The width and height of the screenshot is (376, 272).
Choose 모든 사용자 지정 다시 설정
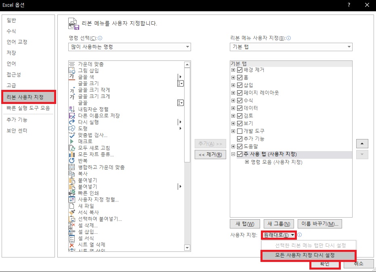tap(309, 255)
